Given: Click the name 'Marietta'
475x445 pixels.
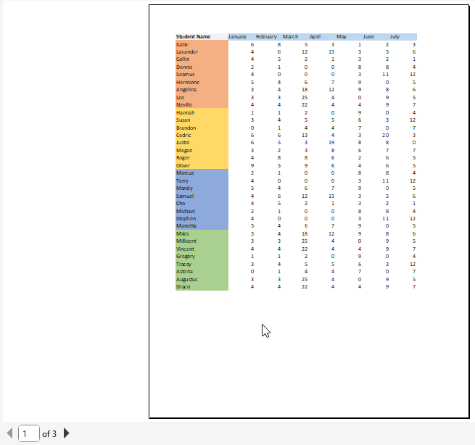Looking at the screenshot, I should pos(186,226).
